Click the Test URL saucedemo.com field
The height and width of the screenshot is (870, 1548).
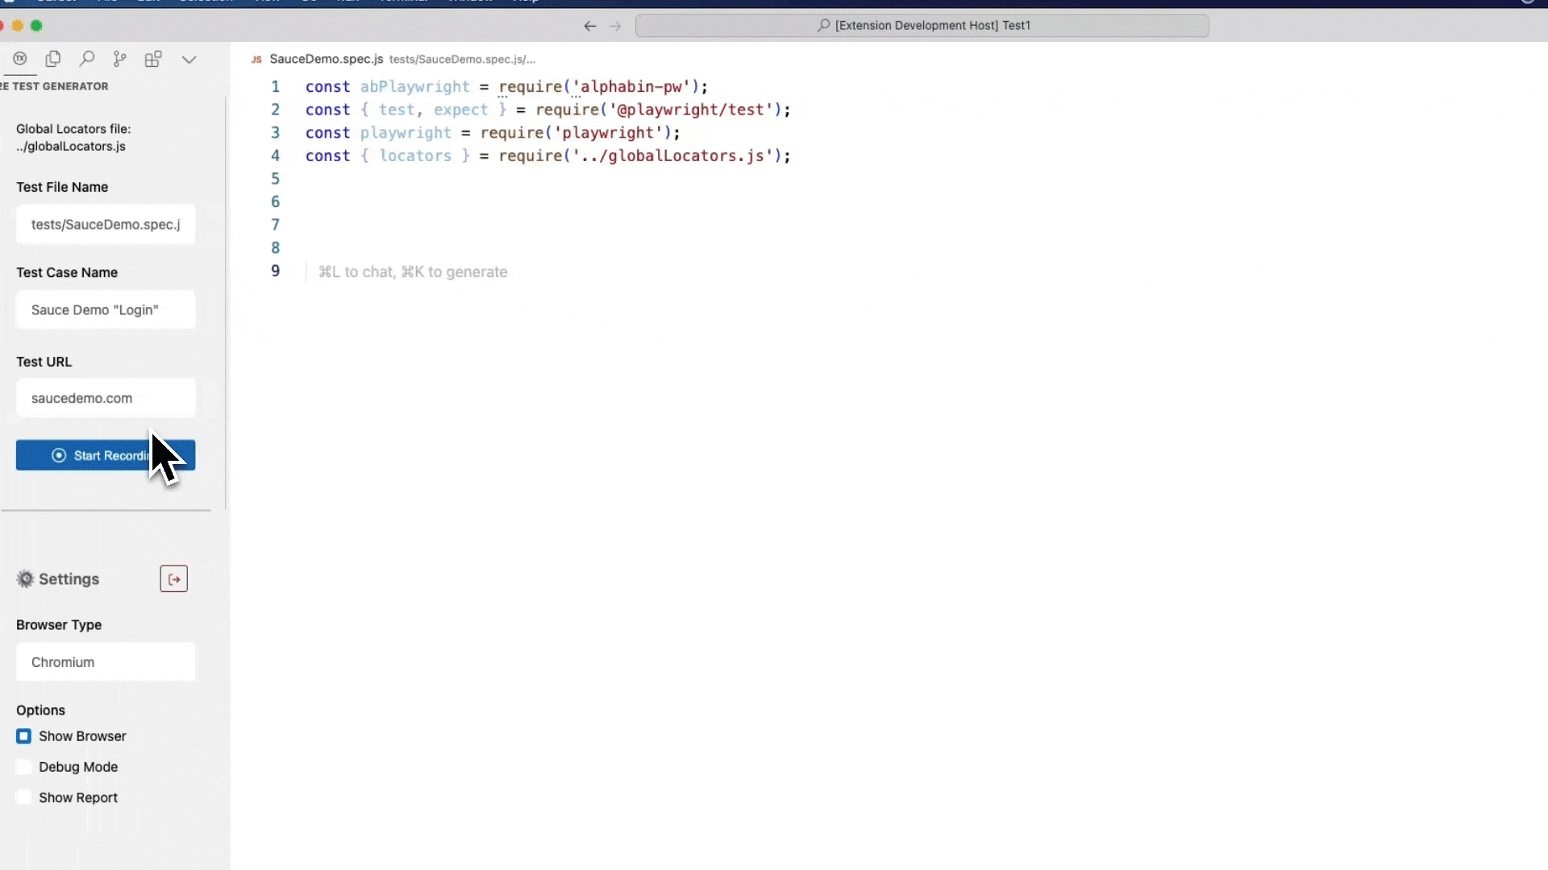106,398
